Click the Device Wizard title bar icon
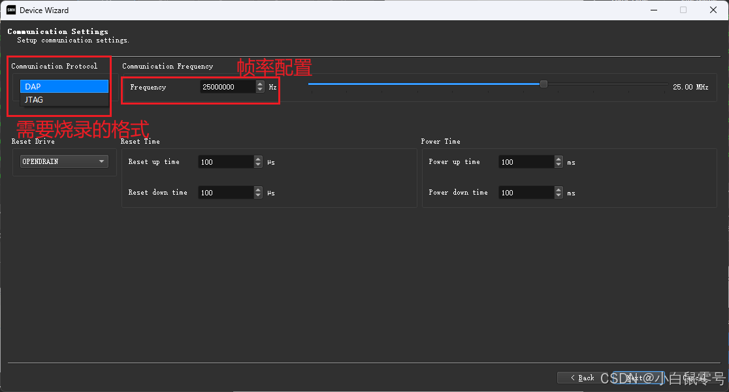 tap(12, 10)
